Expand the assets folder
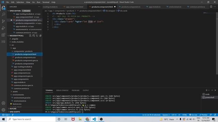 pos(15,91)
